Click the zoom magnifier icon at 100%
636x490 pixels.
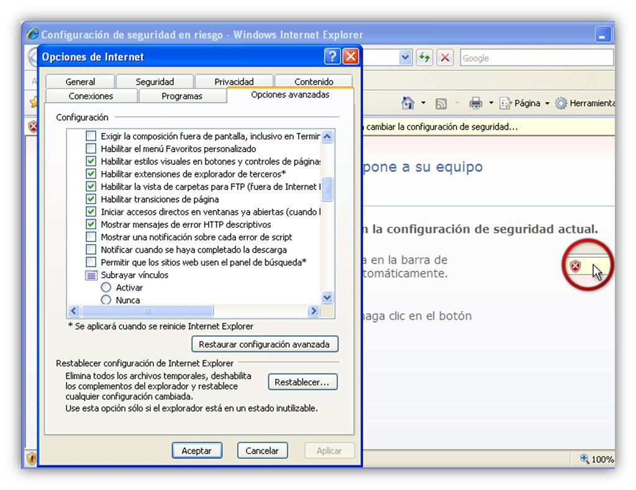(x=584, y=459)
